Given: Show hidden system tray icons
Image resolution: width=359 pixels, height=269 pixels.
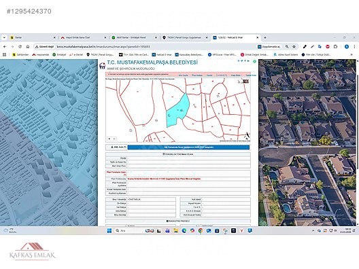Looking at the screenshot, I should pyautogui.click(x=313, y=230).
